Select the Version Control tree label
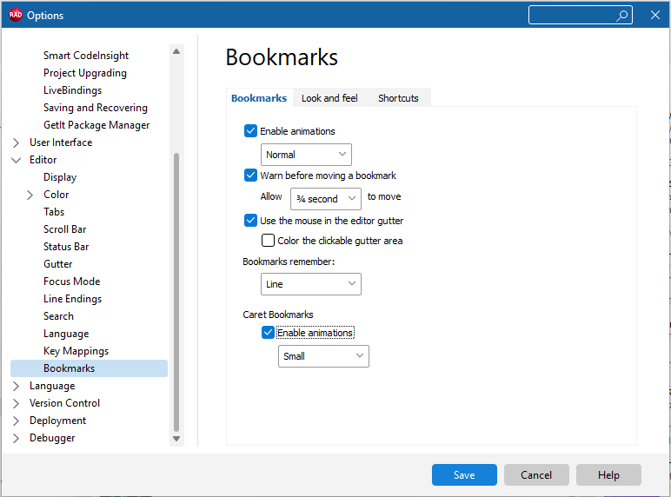This screenshot has width=671, height=497. pos(64,403)
